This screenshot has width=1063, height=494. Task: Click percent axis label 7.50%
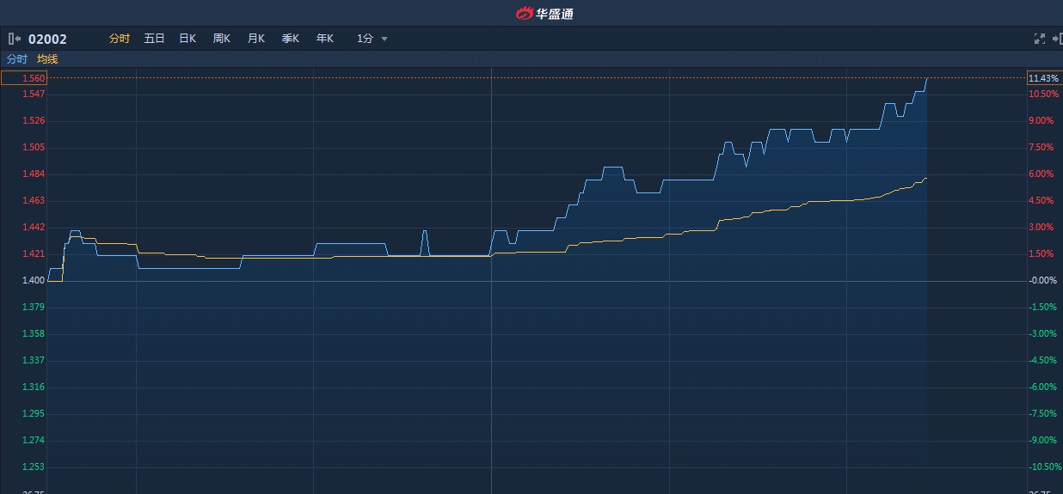point(1041,147)
